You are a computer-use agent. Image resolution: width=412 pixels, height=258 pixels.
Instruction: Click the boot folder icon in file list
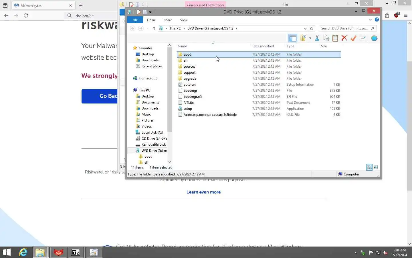click(180, 54)
